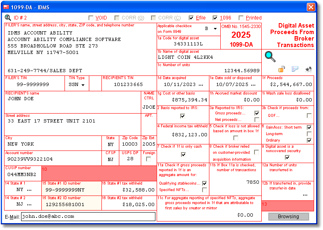Click 11b number of transactions 7850
The width and height of the screenshot is (323, 230).
(x=235, y=182)
